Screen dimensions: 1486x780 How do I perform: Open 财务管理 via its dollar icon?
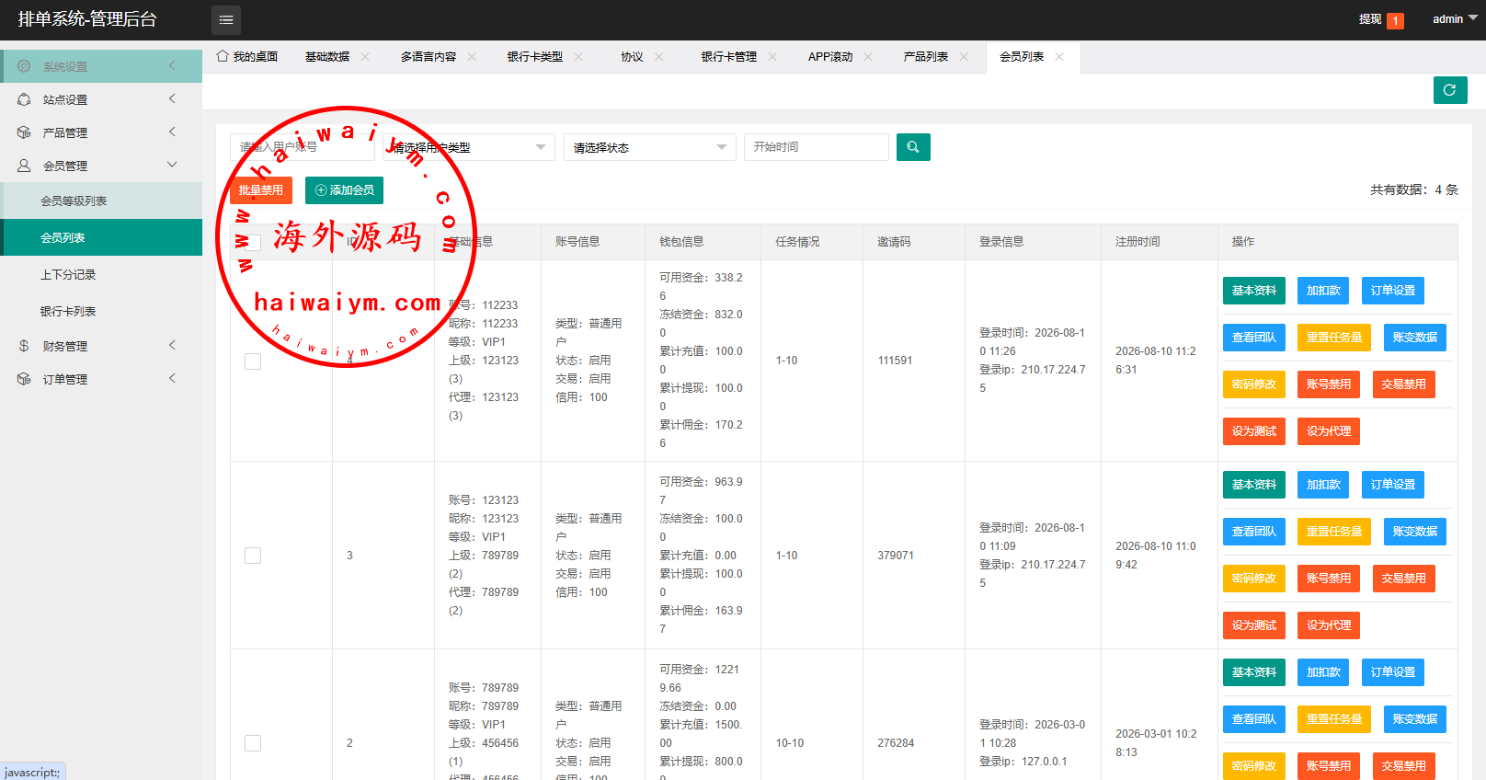tap(24, 346)
